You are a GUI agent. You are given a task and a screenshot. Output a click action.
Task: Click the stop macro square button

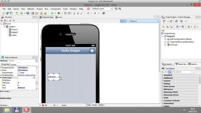coord(46,105)
